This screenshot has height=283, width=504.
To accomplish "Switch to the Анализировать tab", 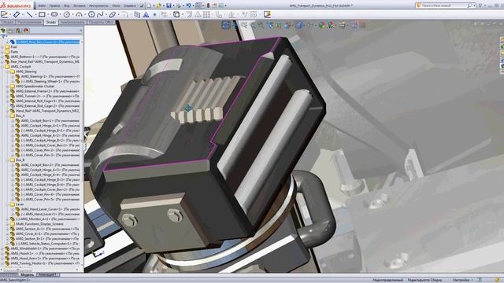I will coord(72,22).
